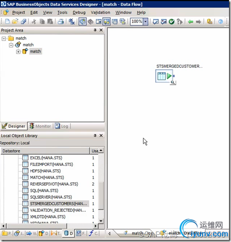Click the Management Console toolbar icon
231x242 pixels.
pos(210,22)
